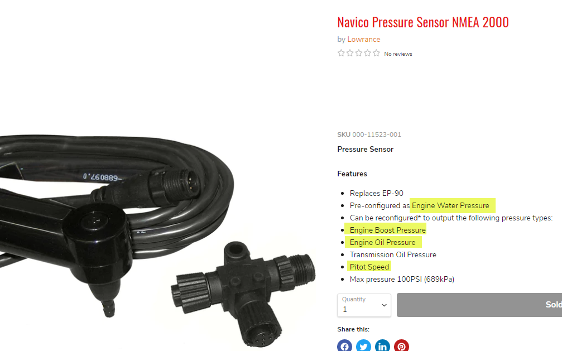Image resolution: width=562 pixels, height=351 pixels.
Task: Click the SKU number 000-11523-001
Action: click(x=377, y=134)
